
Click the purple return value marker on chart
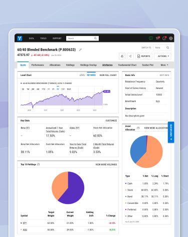(107, 91)
